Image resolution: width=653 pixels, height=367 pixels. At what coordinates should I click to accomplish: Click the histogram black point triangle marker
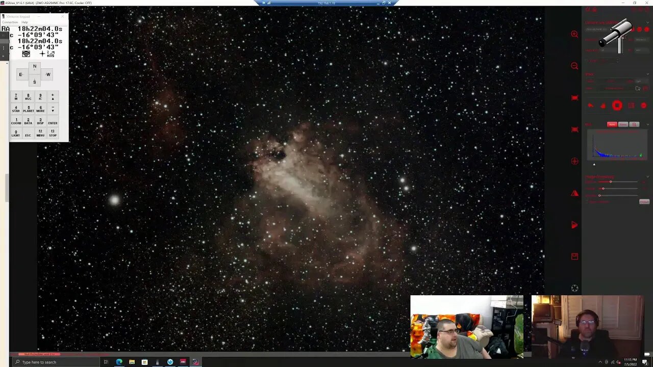pos(594,164)
